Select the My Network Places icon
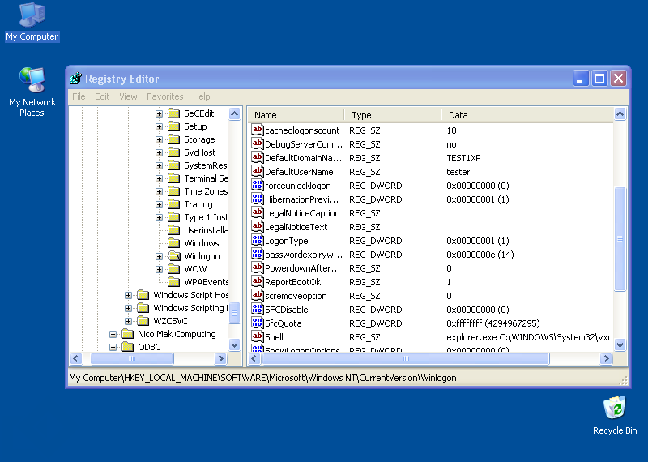This screenshot has width=648, height=462. [32, 80]
